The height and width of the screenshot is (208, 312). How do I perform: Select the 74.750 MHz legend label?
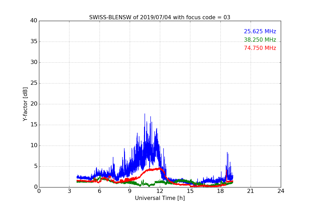(260, 48)
